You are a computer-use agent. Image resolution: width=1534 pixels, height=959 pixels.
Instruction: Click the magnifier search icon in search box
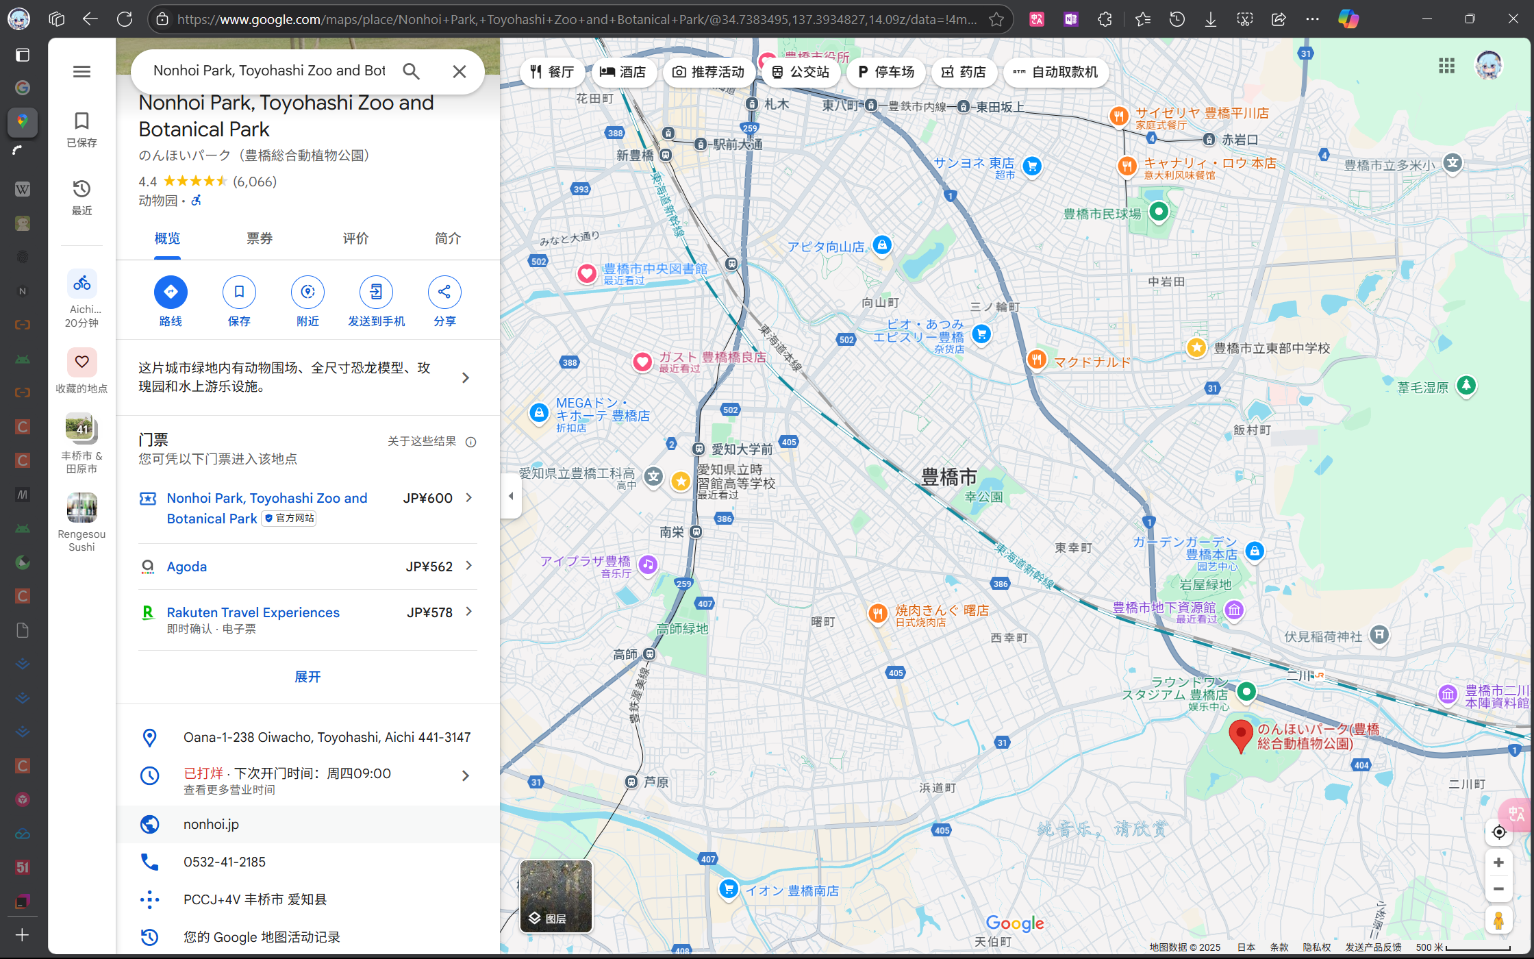tap(411, 71)
